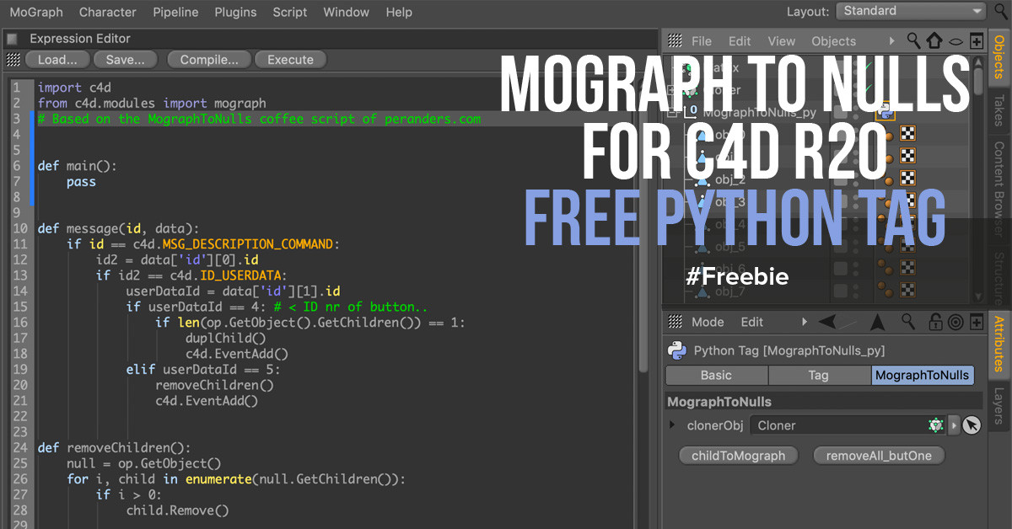Open the Pipeline menu

175,12
